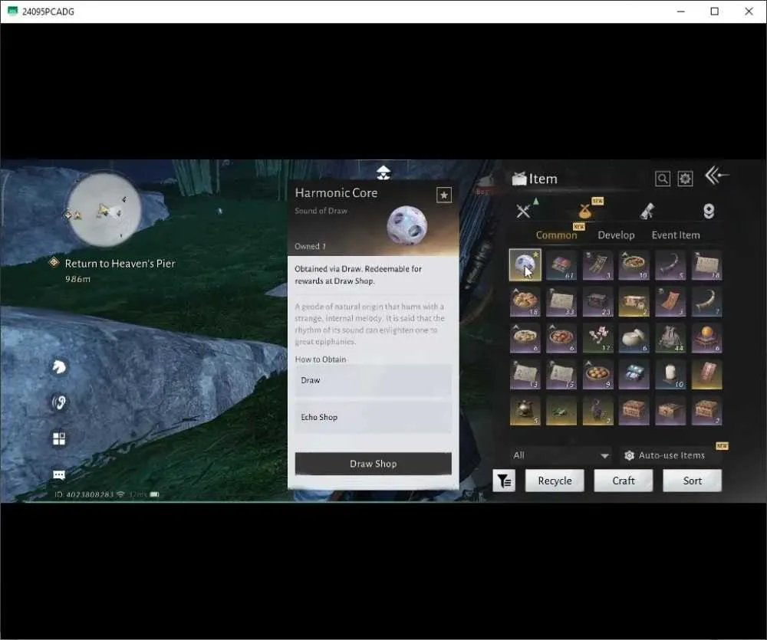Screen dimensions: 767x640
Task: Toggle favorite star on Harmonic Core
Action: [x=443, y=195]
